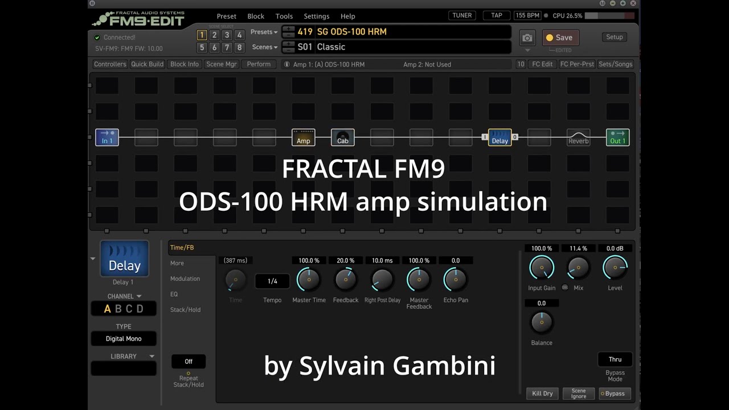Click the scene increment plus button
The height and width of the screenshot is (410, 729).
289,44
